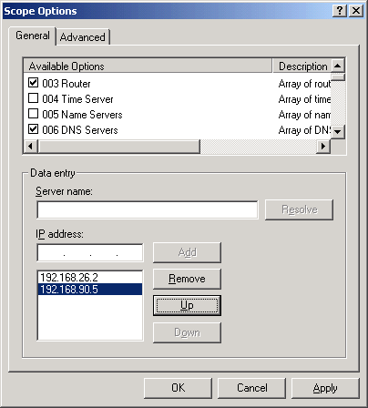Select 192.168.26.2 in the address list
The width and height of the screenshot is (368, 408).
90,277
